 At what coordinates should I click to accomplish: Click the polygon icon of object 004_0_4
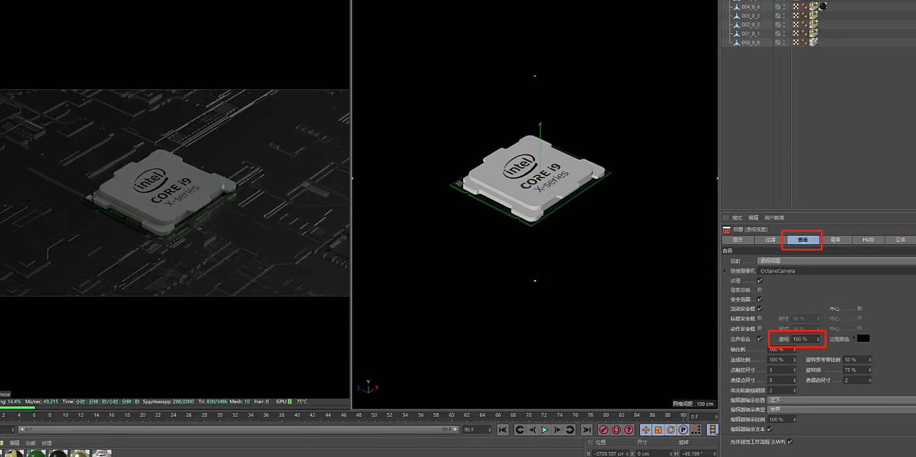pyautogui.click(x=736, y=6)
